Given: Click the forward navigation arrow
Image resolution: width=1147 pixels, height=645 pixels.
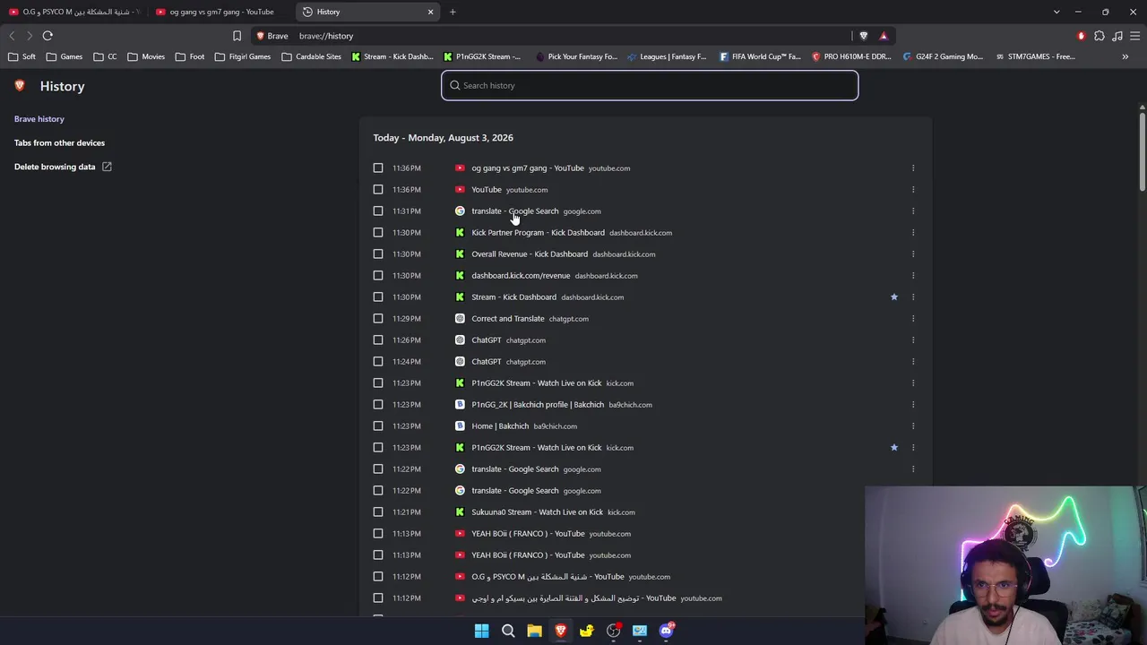Looking at the screenshot, I should [30, 36].
